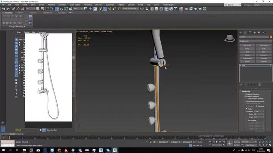Select the Radial radio button
The height and width of the screenshot is (153, 273).
tap(247, 109)
